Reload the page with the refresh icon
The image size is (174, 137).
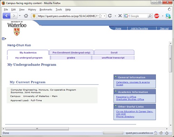[110, 16]
